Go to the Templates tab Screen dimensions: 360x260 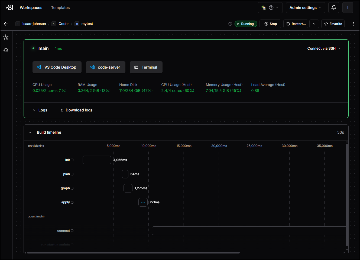[60, 8]
